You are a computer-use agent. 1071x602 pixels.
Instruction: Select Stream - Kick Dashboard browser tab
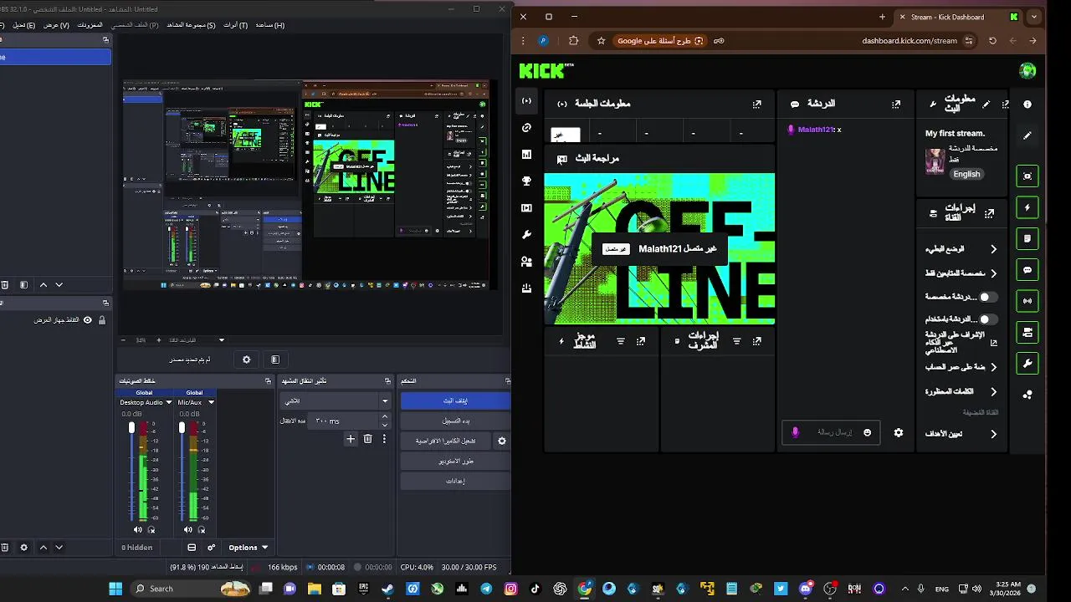coord(959,17)
